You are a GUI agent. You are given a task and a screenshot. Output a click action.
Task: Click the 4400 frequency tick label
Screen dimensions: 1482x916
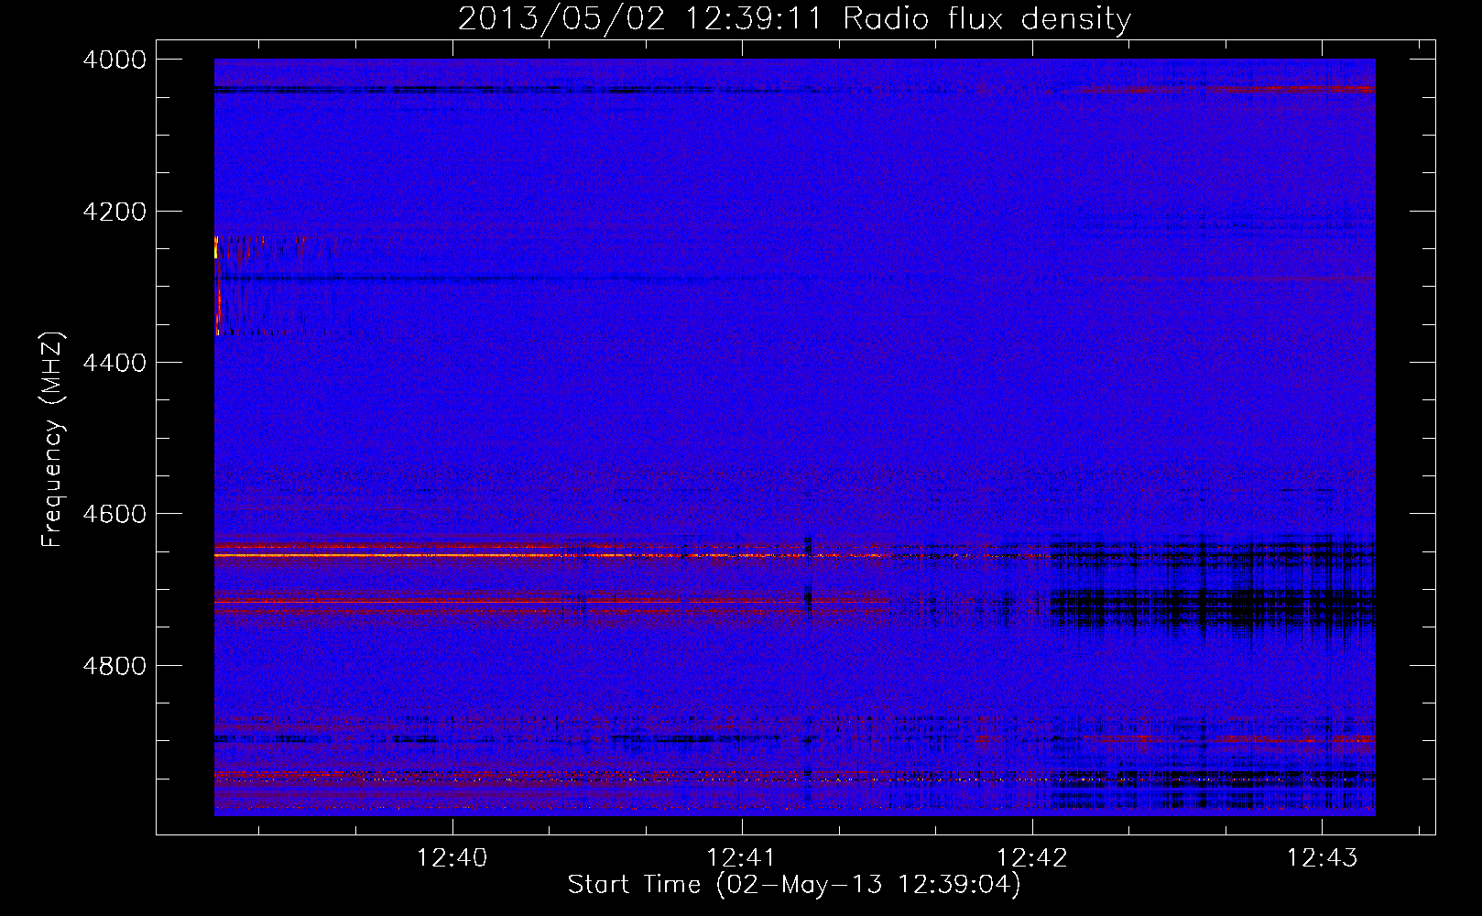pyautogui.click(x=114, y=363)
